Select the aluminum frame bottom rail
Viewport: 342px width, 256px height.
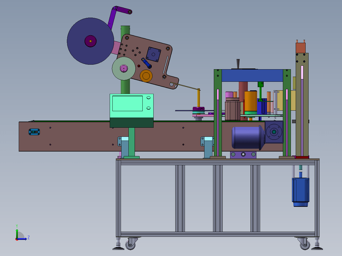218,234
